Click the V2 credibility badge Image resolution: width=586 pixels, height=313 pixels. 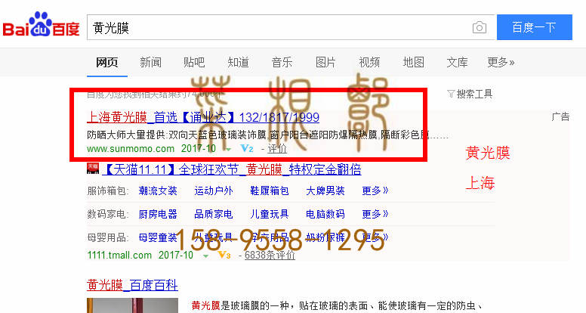click(247, 148)
